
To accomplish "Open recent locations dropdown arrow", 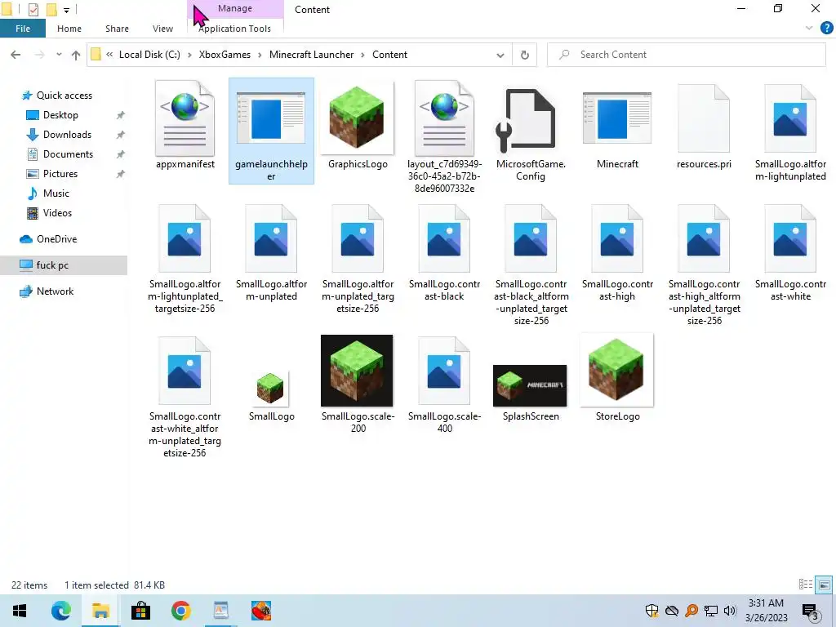I will pyautogui.click(x=59, y=55).
